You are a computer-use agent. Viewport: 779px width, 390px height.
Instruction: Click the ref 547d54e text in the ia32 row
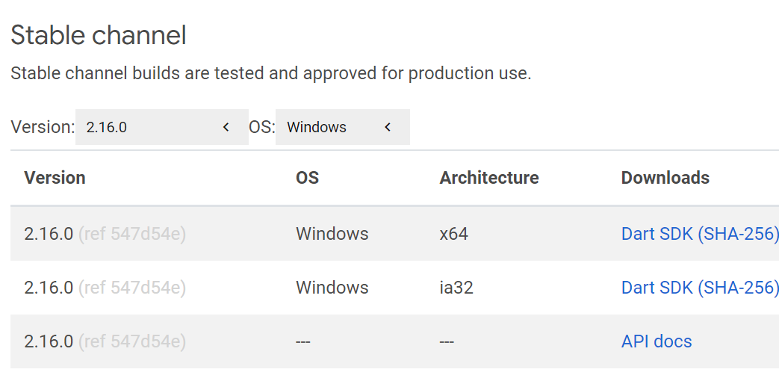132,288
